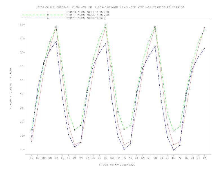
Task: Click y-axis tick value 35
Action: tap(21, 108)
